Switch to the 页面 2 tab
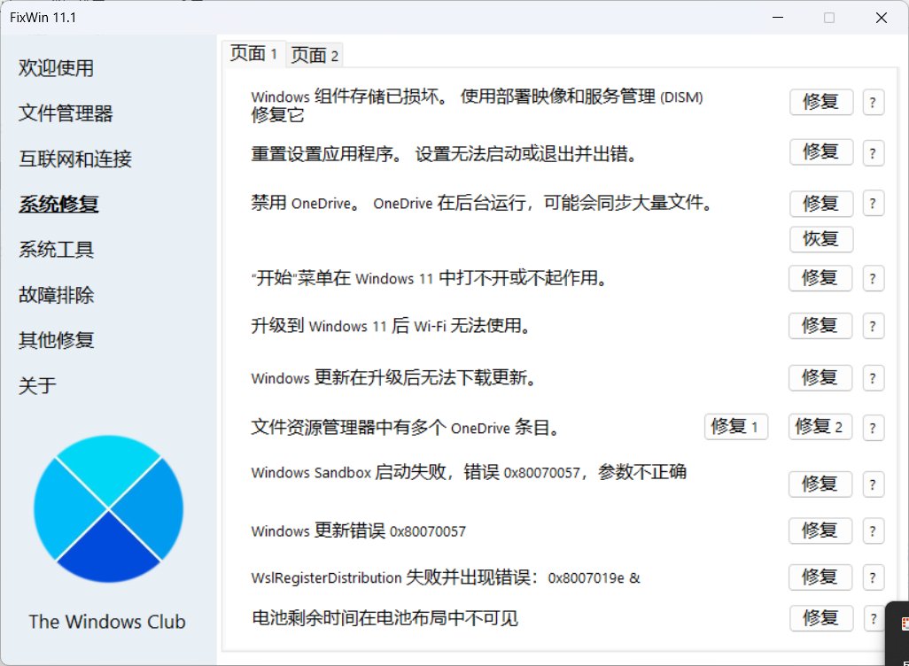 [x=315, y=54]
